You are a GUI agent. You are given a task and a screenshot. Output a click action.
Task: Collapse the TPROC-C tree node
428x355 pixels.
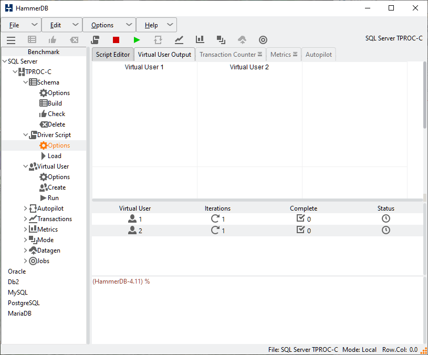tap(15, 72)
